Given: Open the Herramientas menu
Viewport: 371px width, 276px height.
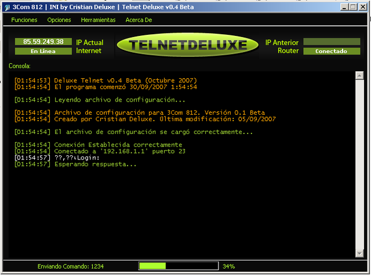Looking at the screenshot, I should (x=98, y=20).
